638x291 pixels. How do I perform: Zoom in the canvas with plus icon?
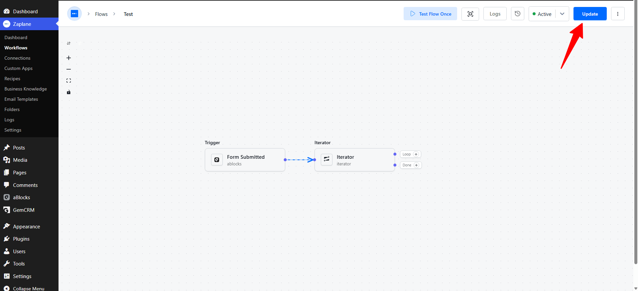(x=69, y=58)
